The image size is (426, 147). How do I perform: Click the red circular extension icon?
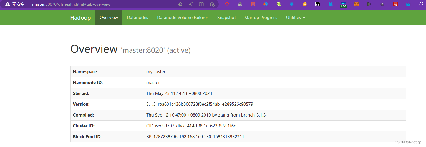pyautogui.click(x=227, y=4)
